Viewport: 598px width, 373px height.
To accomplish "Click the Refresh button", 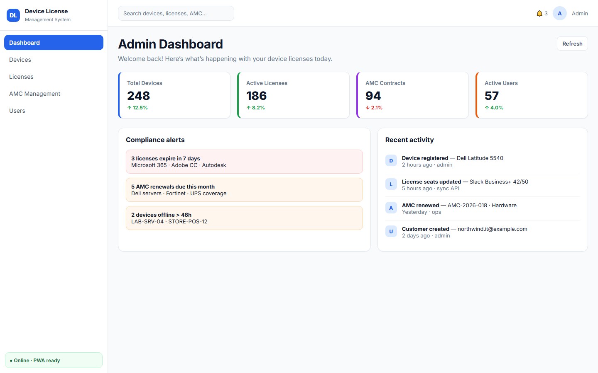I will coord(572,44).
